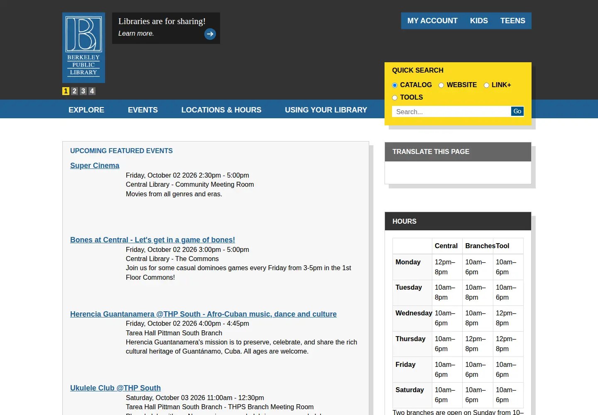Open the Super Cinema event link
The width and height of the screenshot is (598, 415).
pyautogui.click(x=95, y=166)
